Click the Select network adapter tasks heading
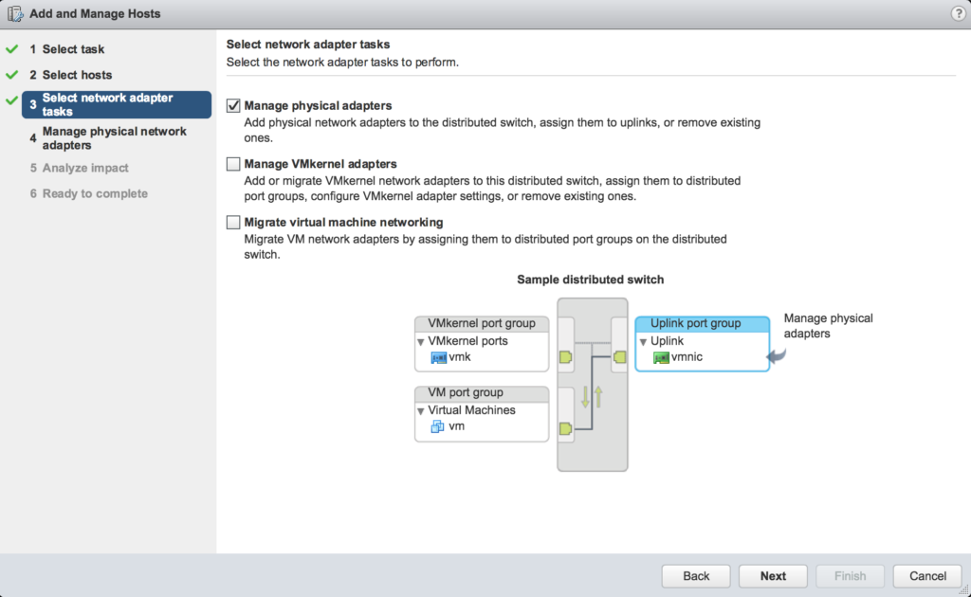 (308, 45)
